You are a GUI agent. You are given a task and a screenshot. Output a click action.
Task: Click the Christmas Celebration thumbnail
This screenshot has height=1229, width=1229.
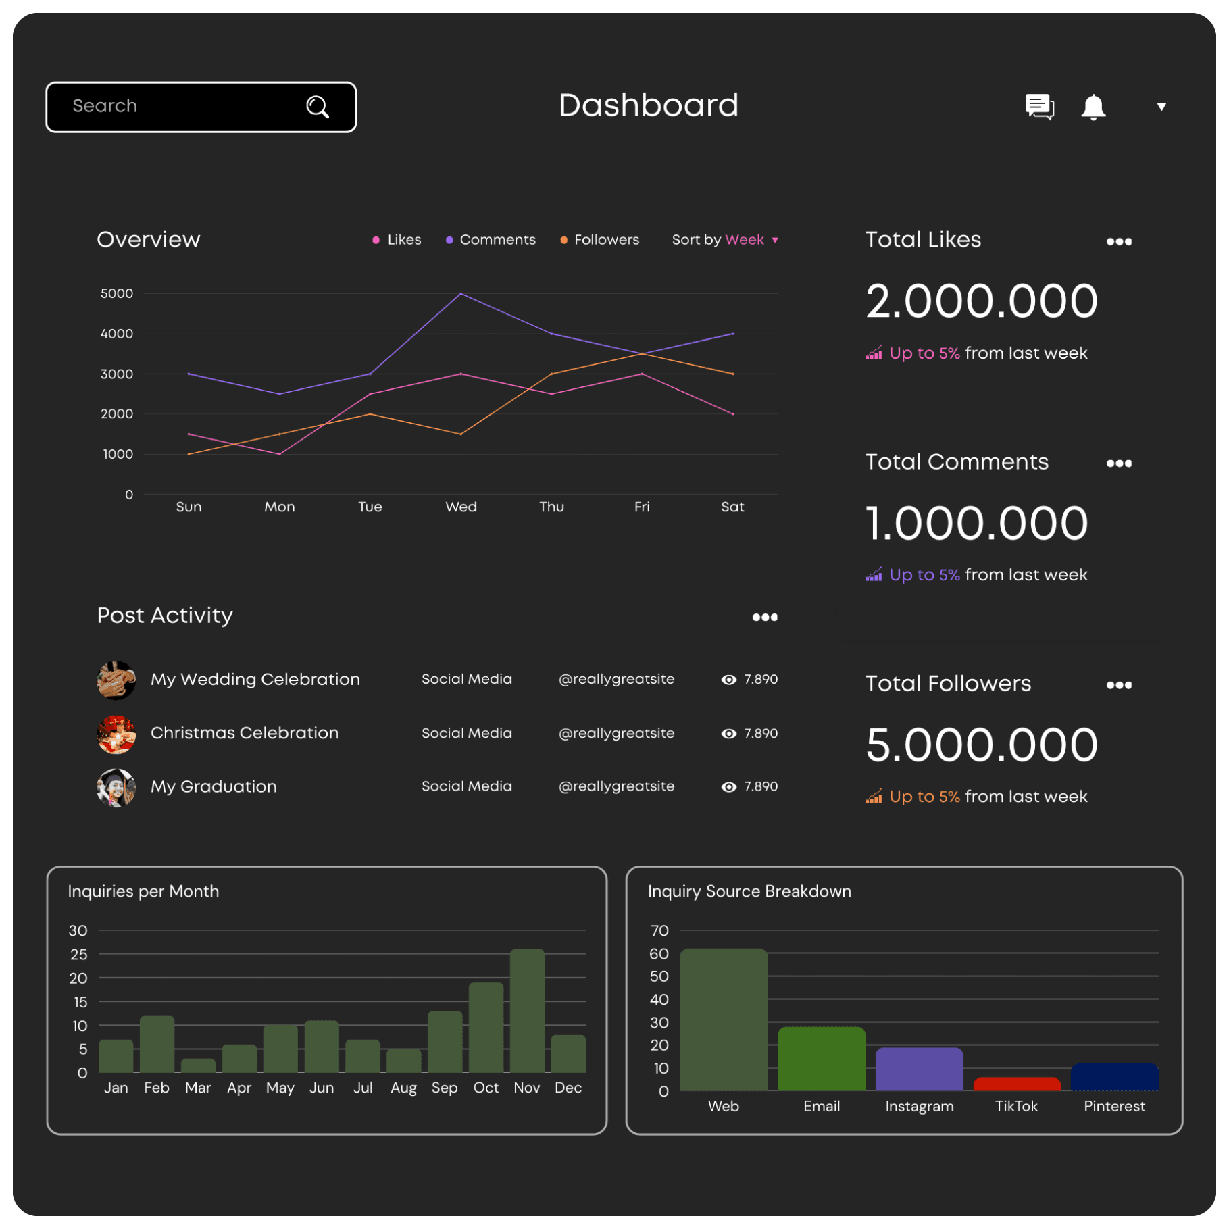point(116,734)
